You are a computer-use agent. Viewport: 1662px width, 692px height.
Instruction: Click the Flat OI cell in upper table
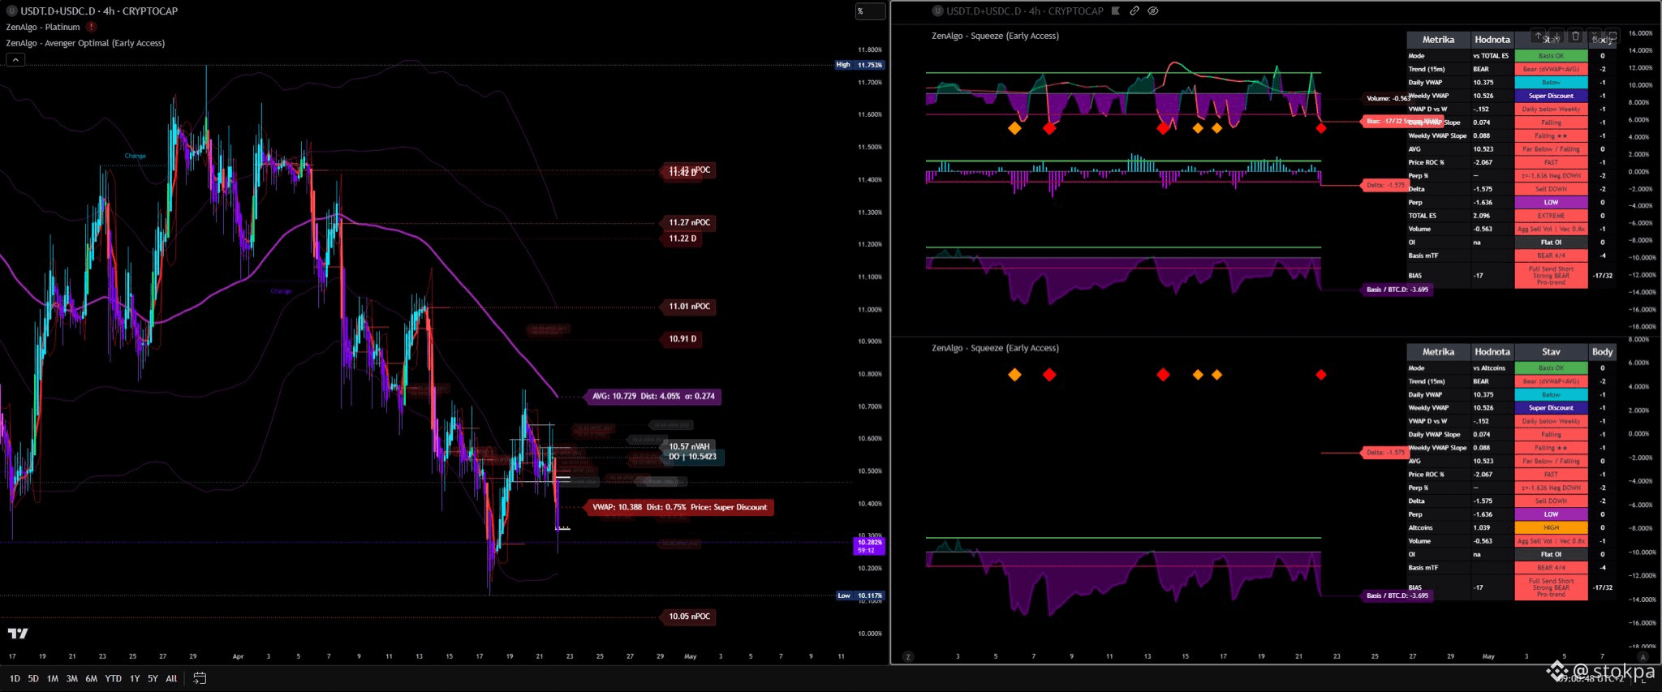pos(1551,243)
